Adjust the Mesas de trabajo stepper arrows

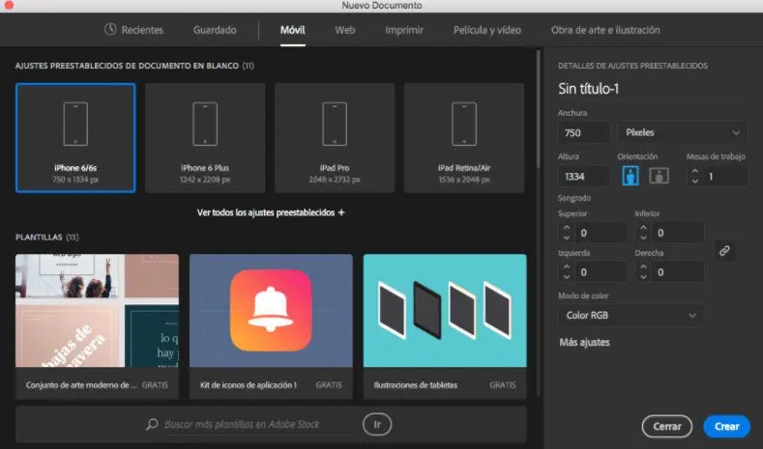pyautogui.click(x=694, y=176)
